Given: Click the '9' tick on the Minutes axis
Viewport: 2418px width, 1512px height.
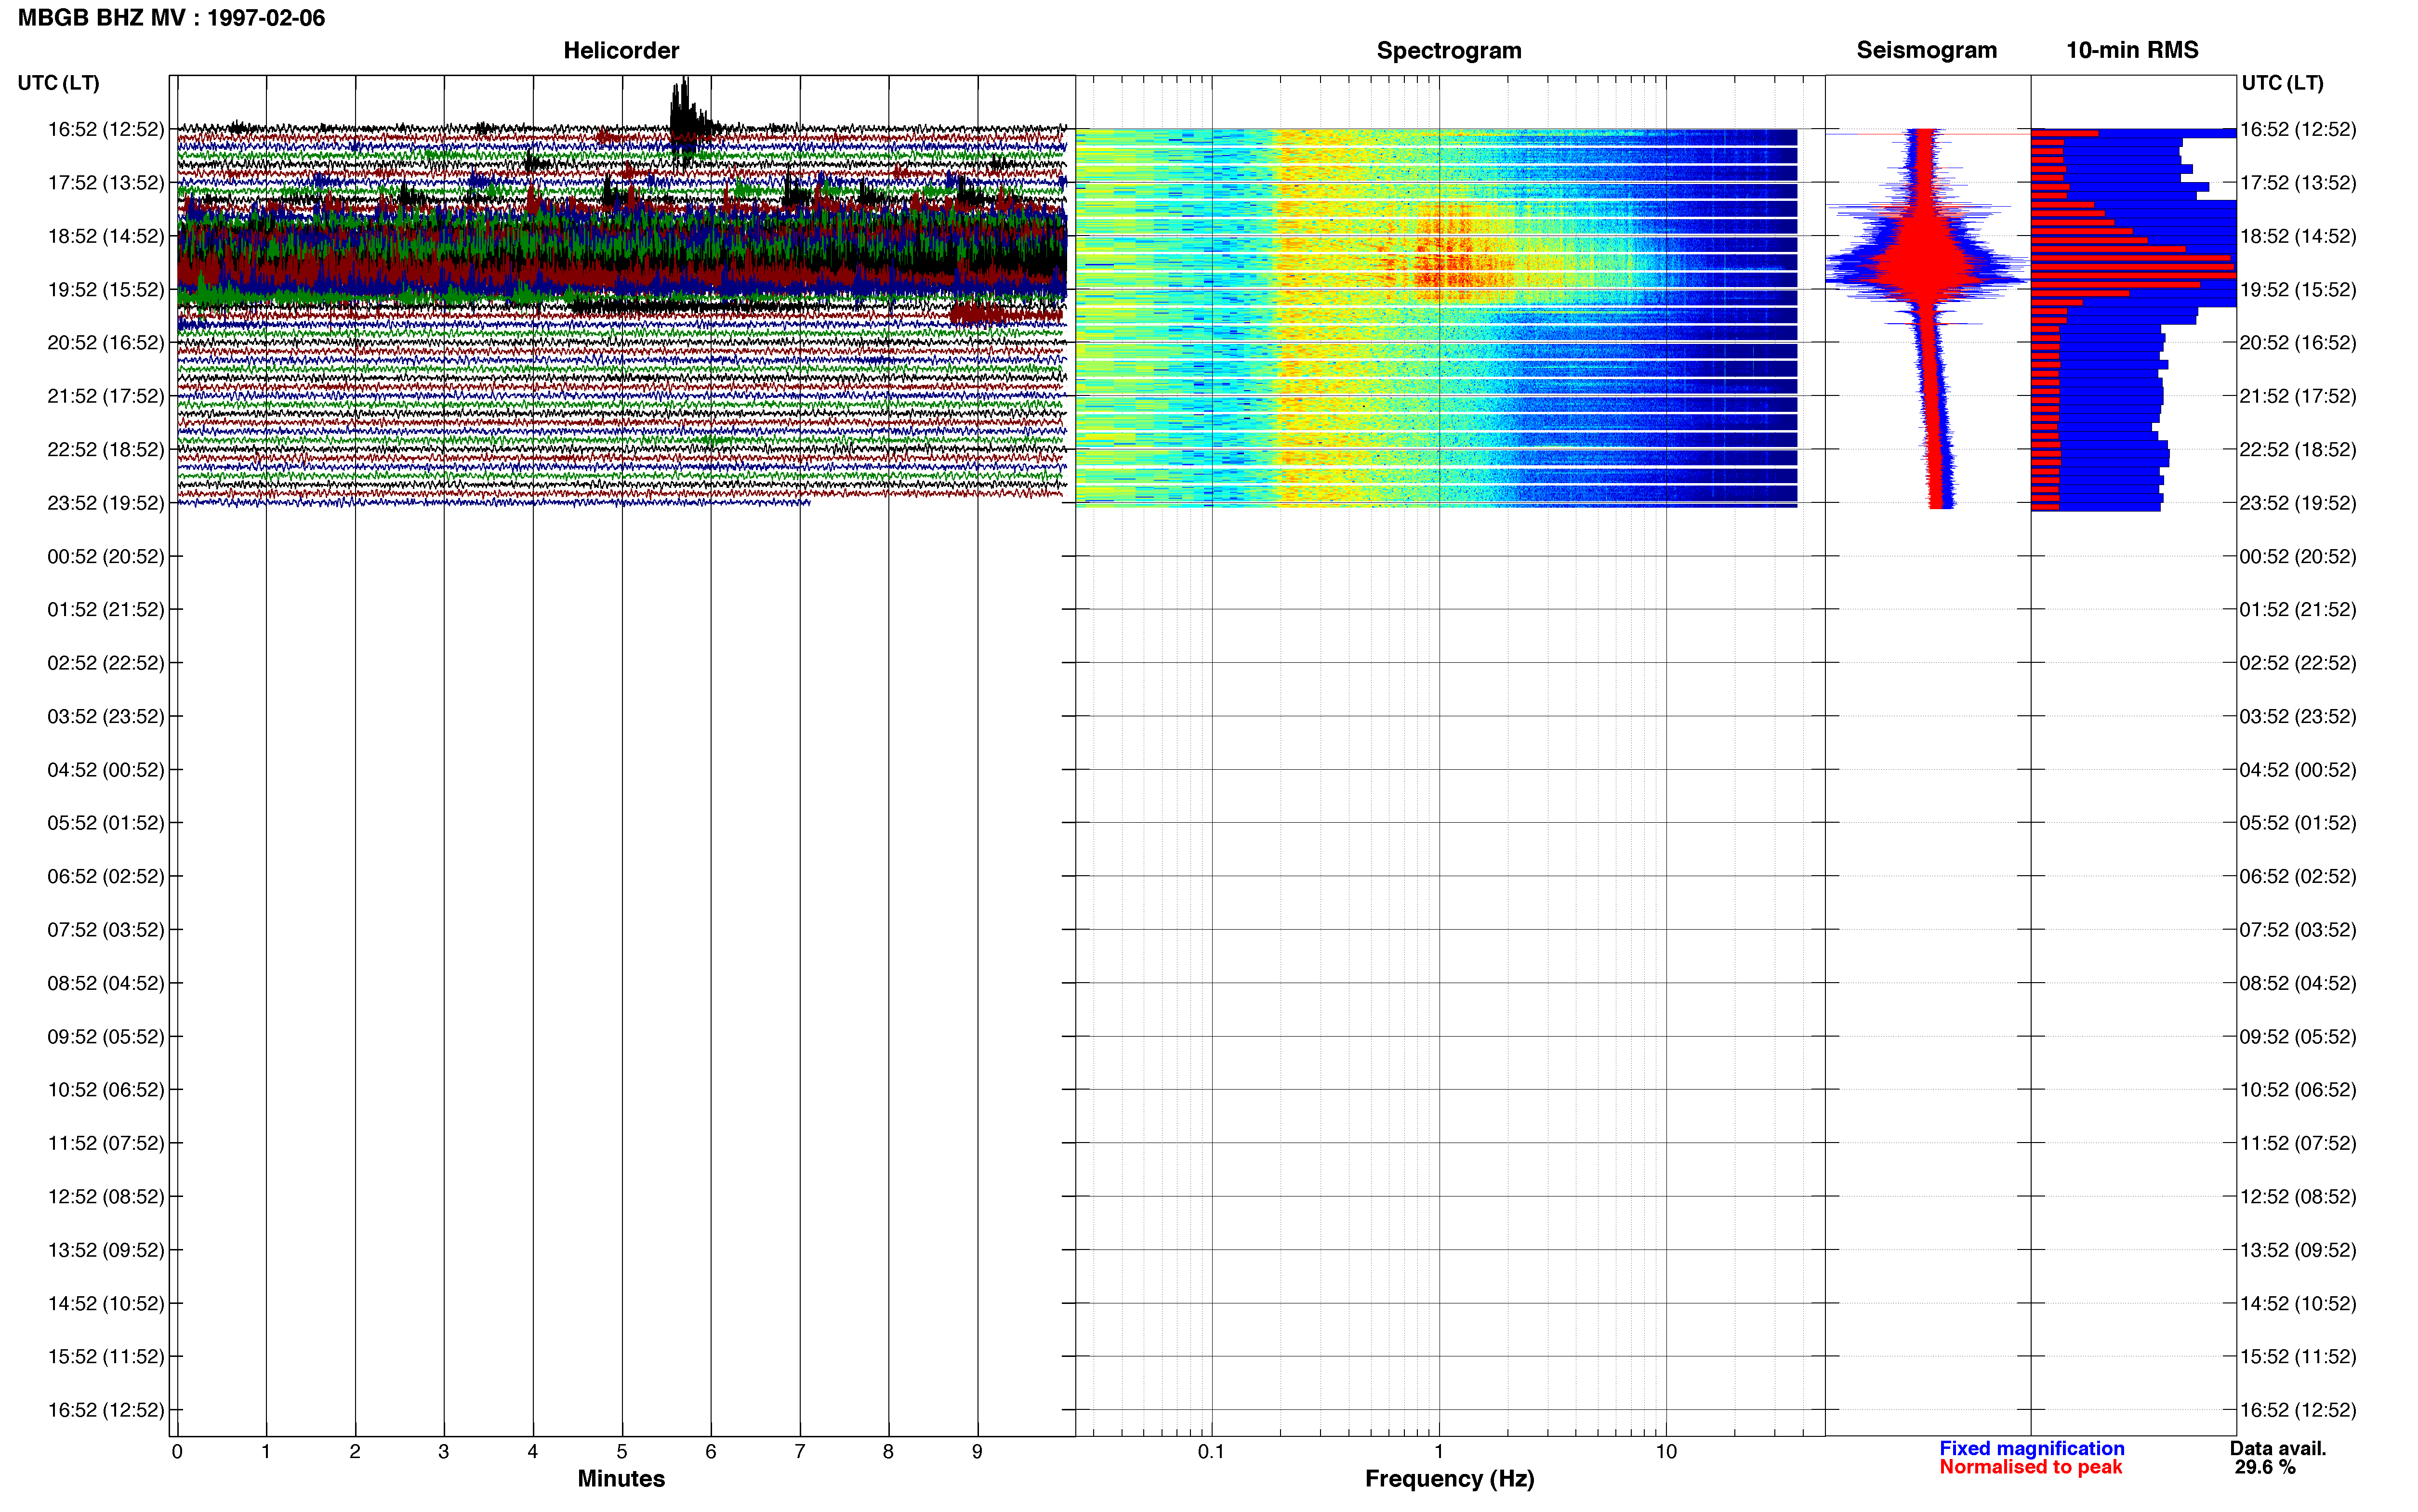Looking at the screenshot, I should click(978, 1451).
